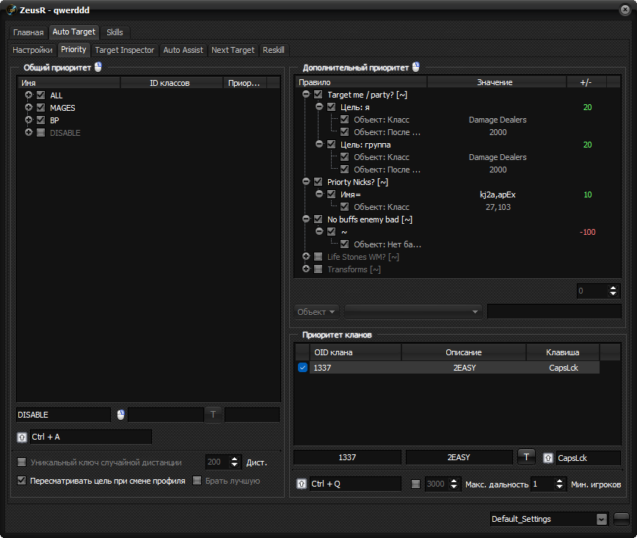Viewport: 637px width, 538px height.
Task: Open the Next Target subtab
Action: [x=233, y=50]
